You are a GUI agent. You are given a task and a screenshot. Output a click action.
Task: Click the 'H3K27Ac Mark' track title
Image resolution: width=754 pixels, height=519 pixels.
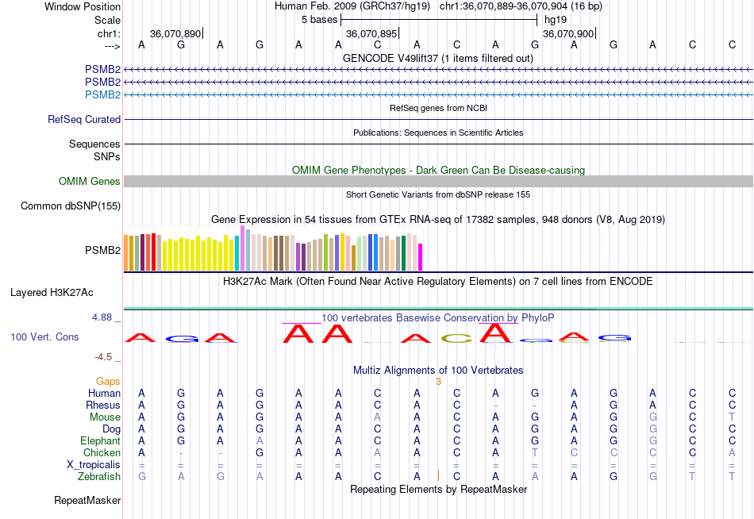coord(438,282)
